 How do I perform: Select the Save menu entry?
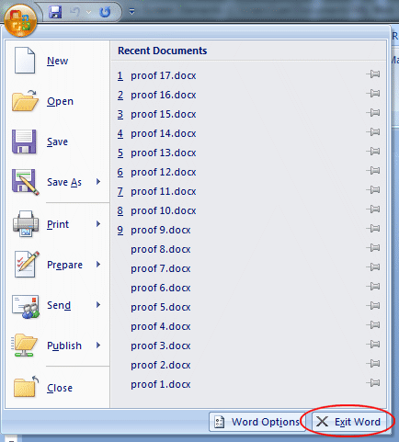click(x=57, y=142)
